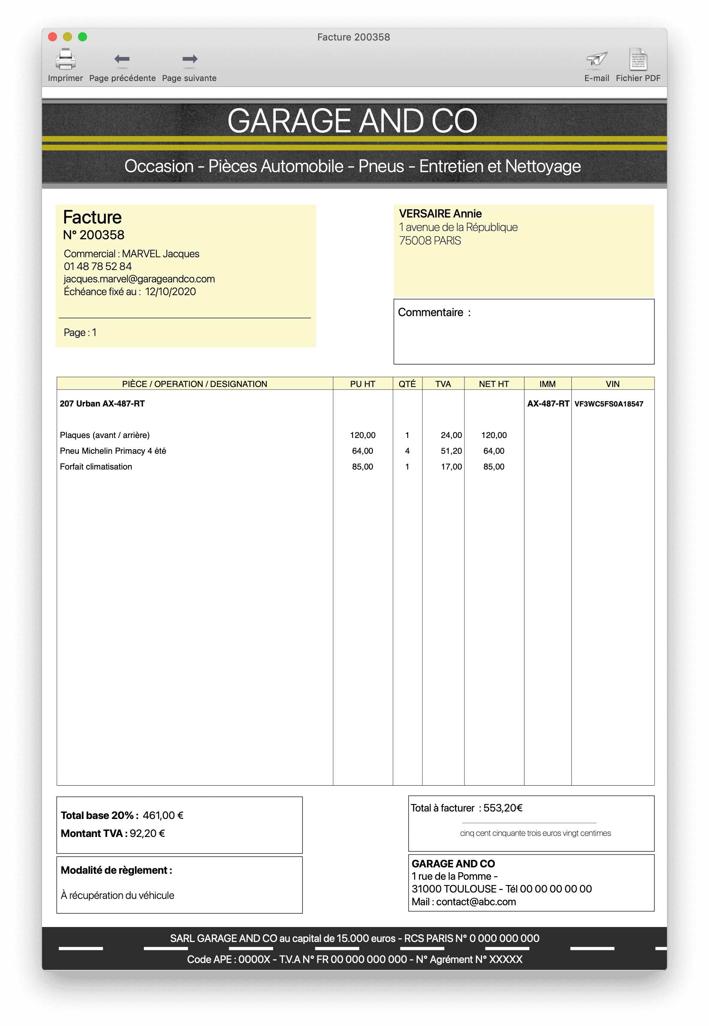Click due date 12/10/2020

pos(171,292)
